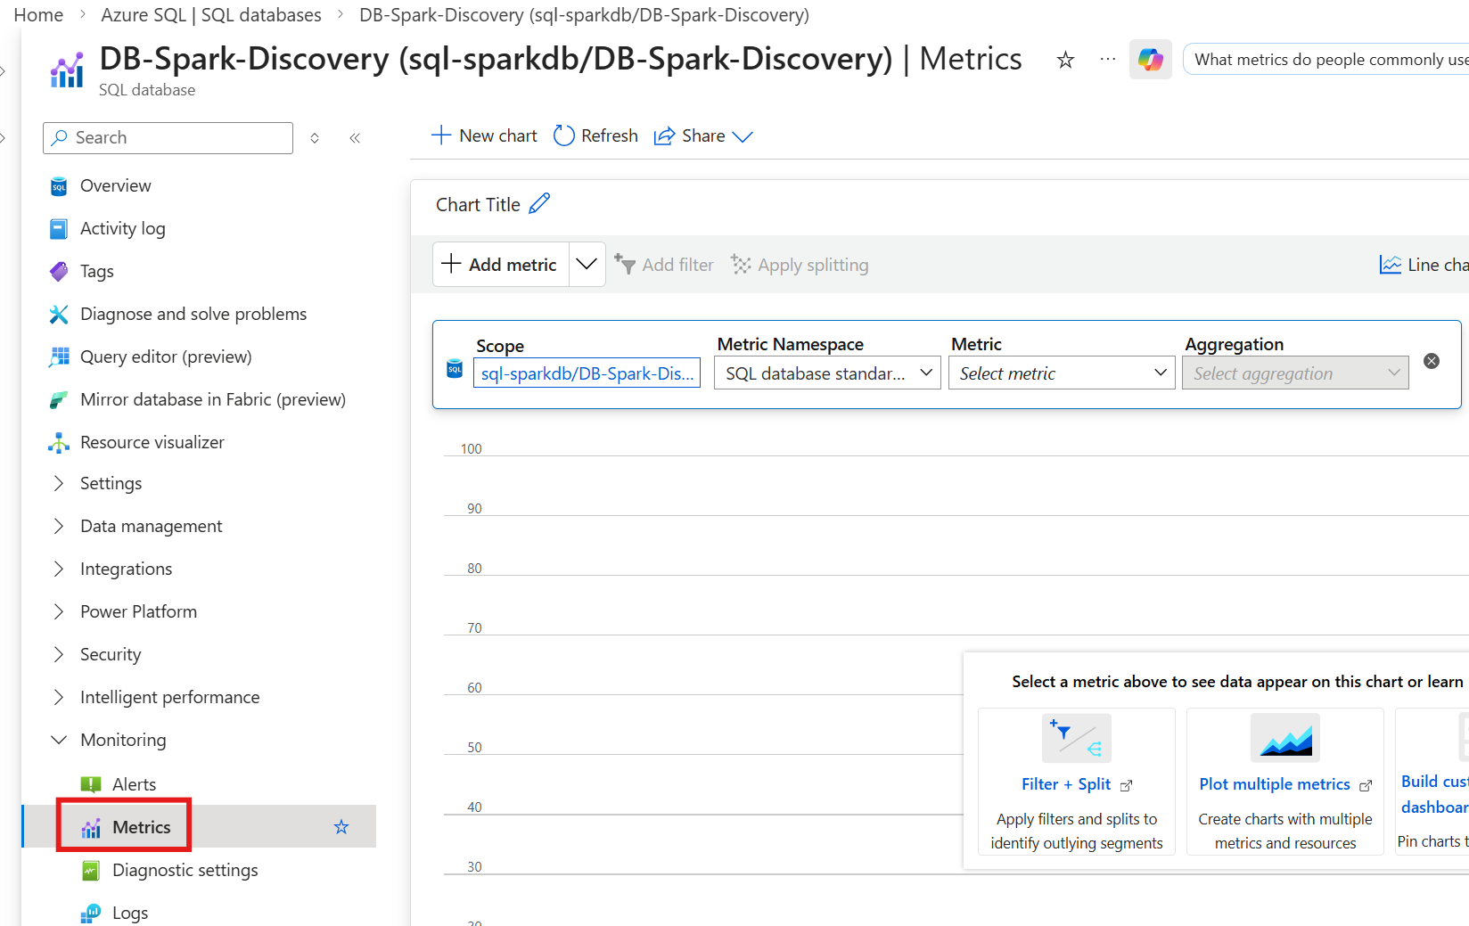Create a New chart
The width and height of the screenshot is (1469, 926).
(484, 135)
